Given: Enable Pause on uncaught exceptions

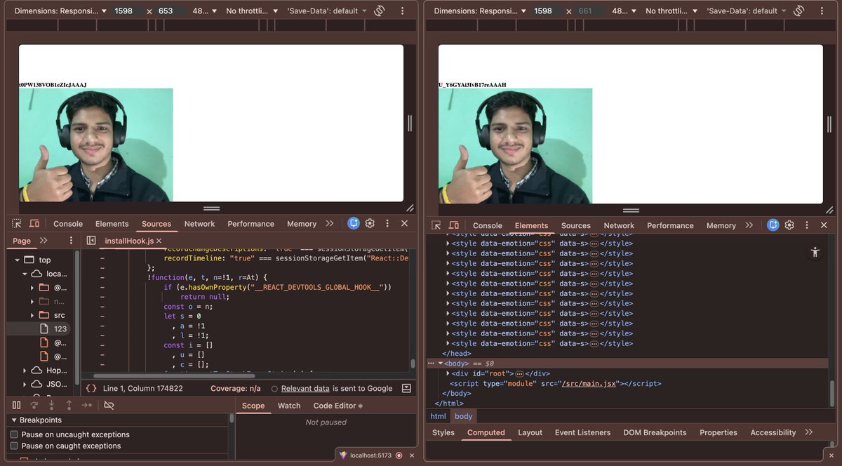Looking at the screenshot, I should [x=14, y=434].
